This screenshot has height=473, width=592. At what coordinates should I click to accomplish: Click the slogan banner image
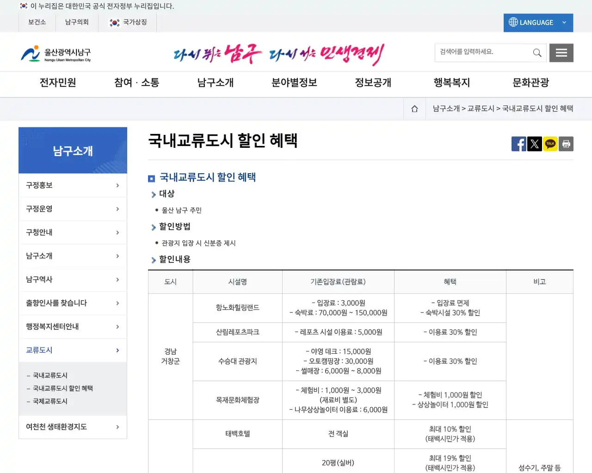(279, 55)
